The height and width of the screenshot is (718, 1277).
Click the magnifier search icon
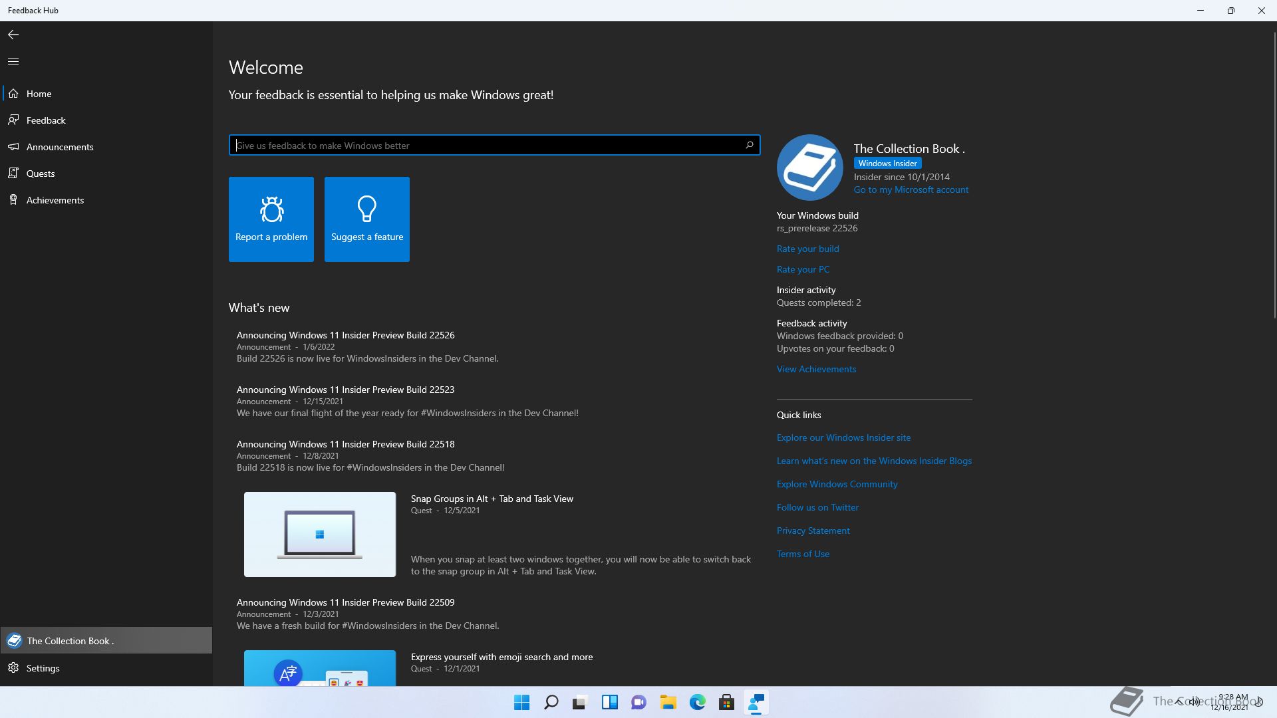[750, 145]
